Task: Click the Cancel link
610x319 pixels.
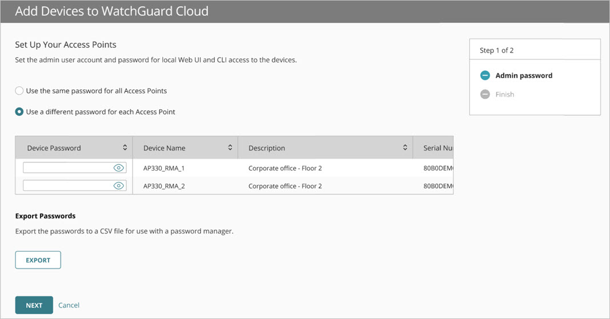Action: 69,305
